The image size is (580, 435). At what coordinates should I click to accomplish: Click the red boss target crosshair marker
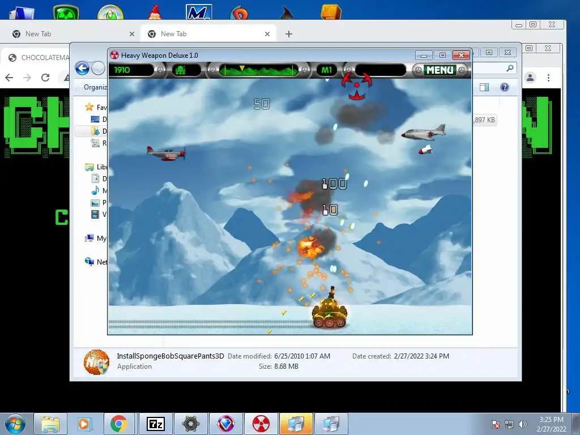tap(356, 86)
